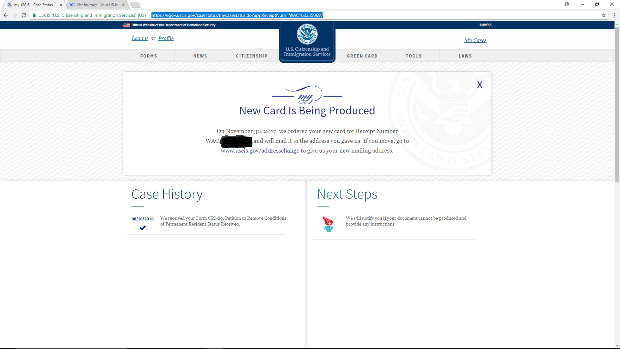Viewport: 620px width, 349px height.
Task: Click the scrollbar up arrow
Action: pyautogui.click(x=617, y=24)
